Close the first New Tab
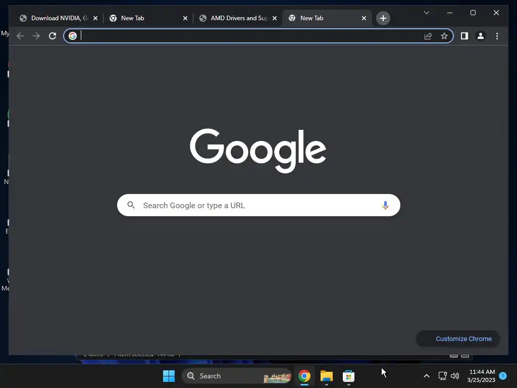517x388 pixels. pos(185,18)
